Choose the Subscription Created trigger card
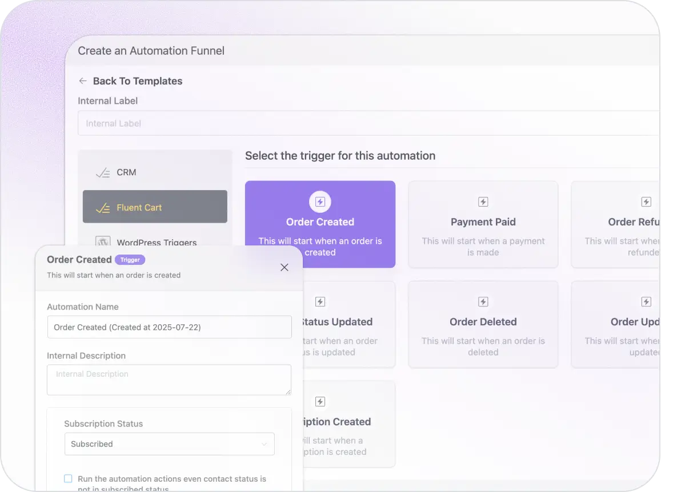 click(x=349, y=424)
